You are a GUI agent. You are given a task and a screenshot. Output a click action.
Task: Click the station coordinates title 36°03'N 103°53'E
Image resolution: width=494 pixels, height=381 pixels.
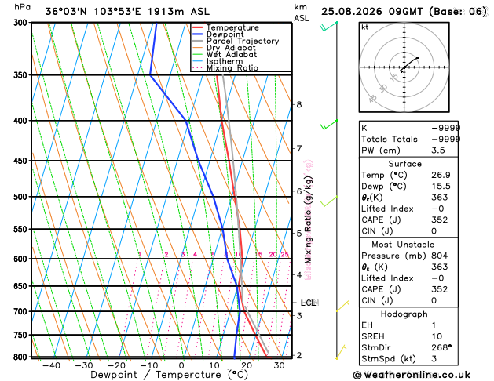[93, 12]
